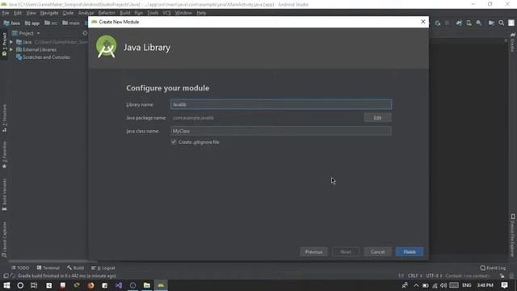Focus the Java class name field
Image resolution: width=517 pixels, height=291 pixels.
coord(281,131)
